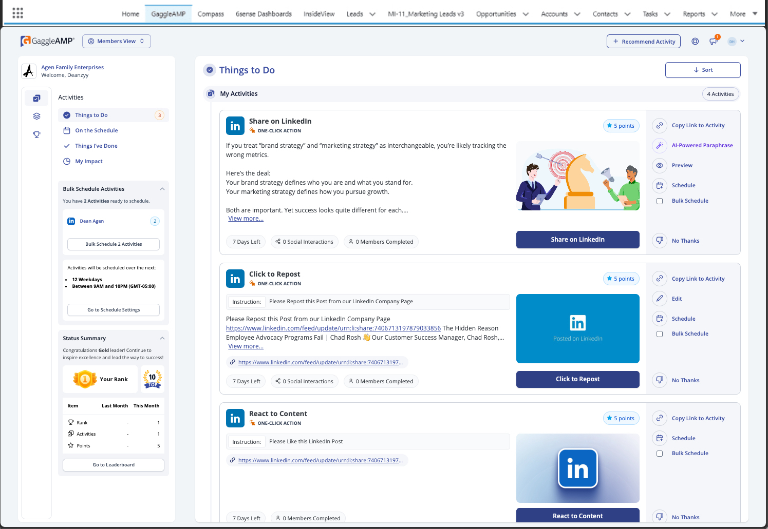Image resolution: width=768 pixels, height=529 pixels.
Task: Open the app launcher grid icon
Action: coord(17,13)
